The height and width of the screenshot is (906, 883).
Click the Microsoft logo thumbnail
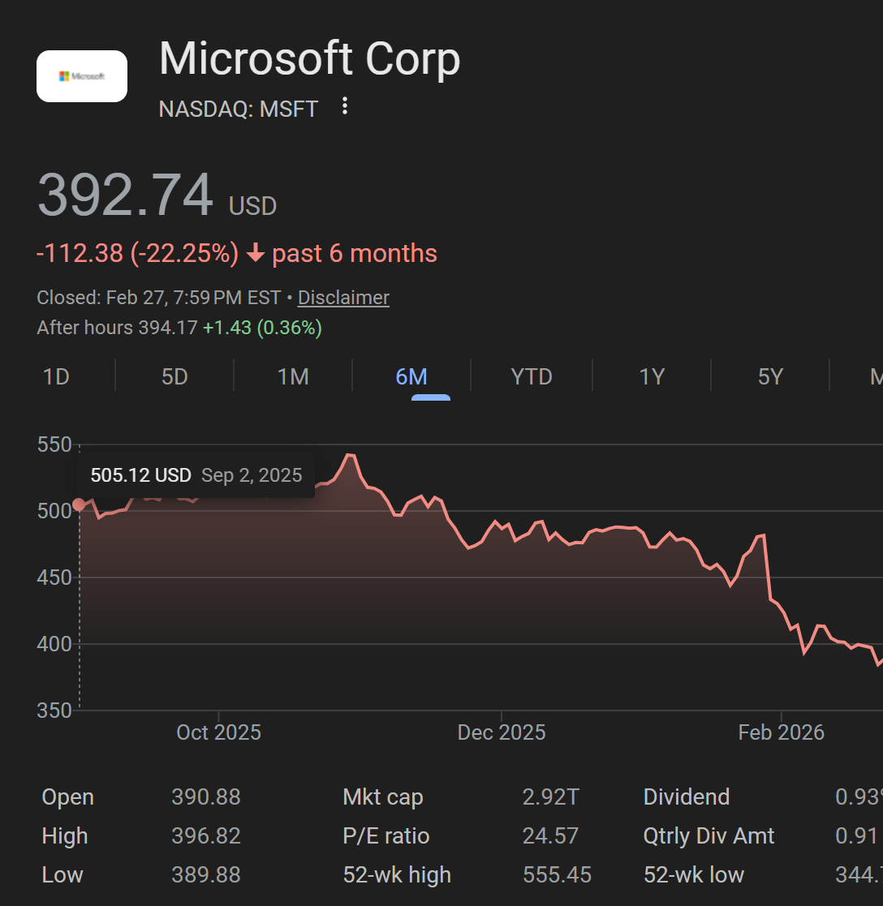82,76
